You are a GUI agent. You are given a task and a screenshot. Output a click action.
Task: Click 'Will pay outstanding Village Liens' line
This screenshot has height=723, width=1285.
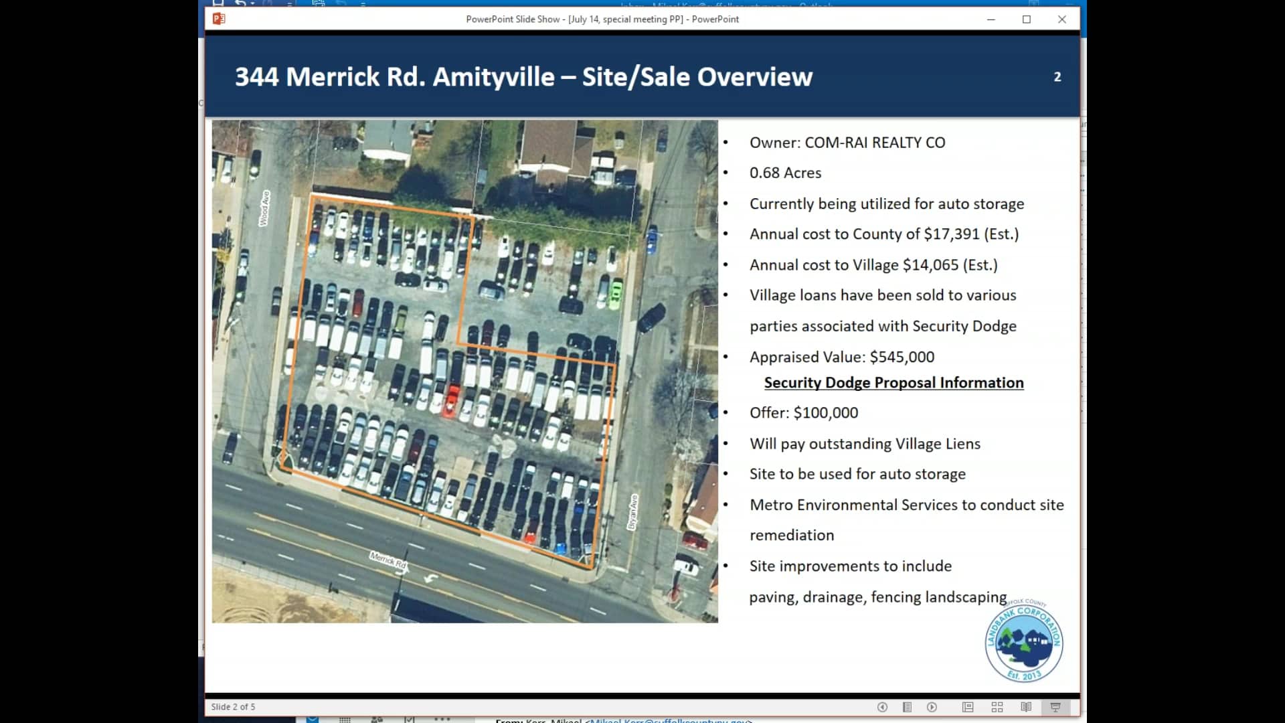click(865, 444)
